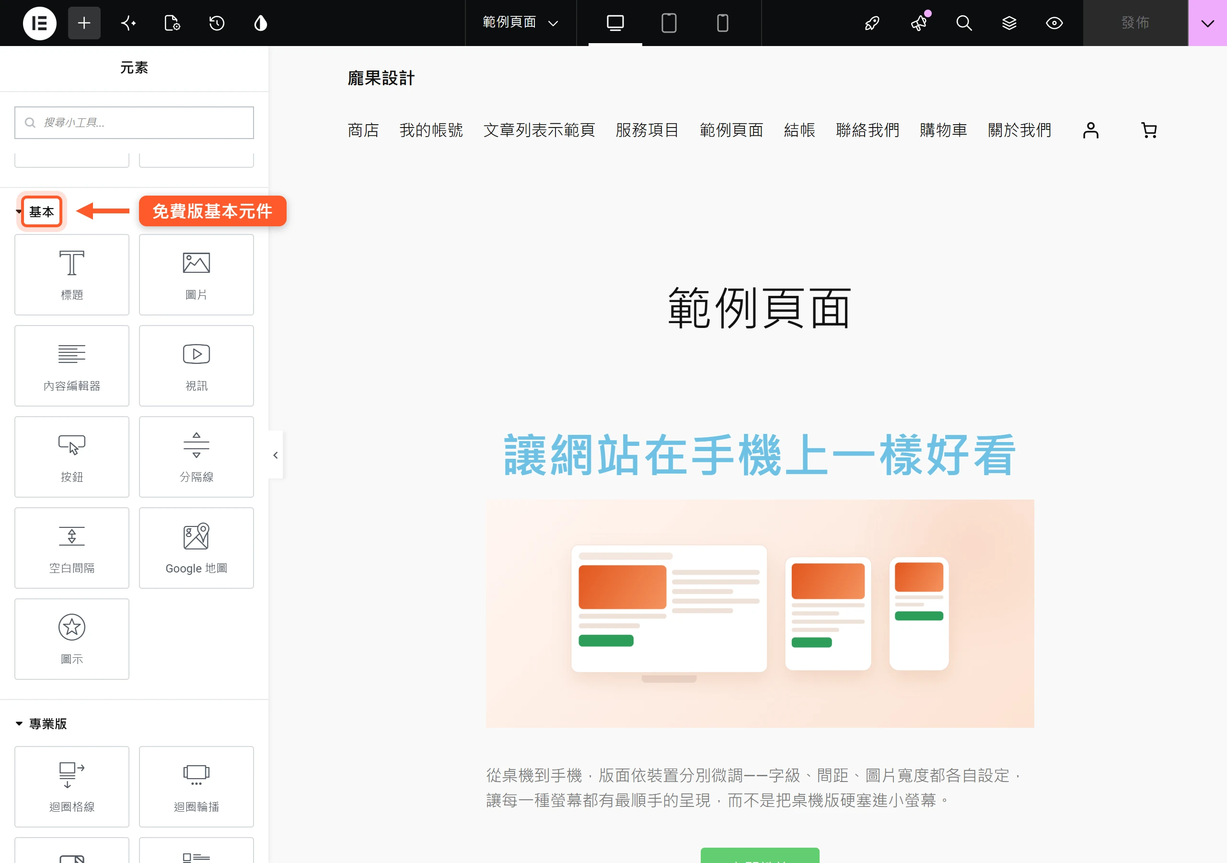Screen dimensions: 1227x863
Task: Collapse the elements panel with arrow handle
Action: (x=275, y=455)
